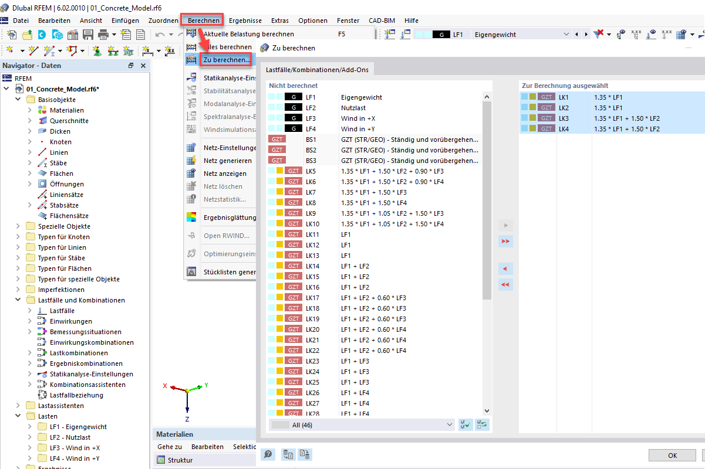This screenshot has width=705, height=469.
Task: Select the New Node tool icon
Action: [11, 51]
